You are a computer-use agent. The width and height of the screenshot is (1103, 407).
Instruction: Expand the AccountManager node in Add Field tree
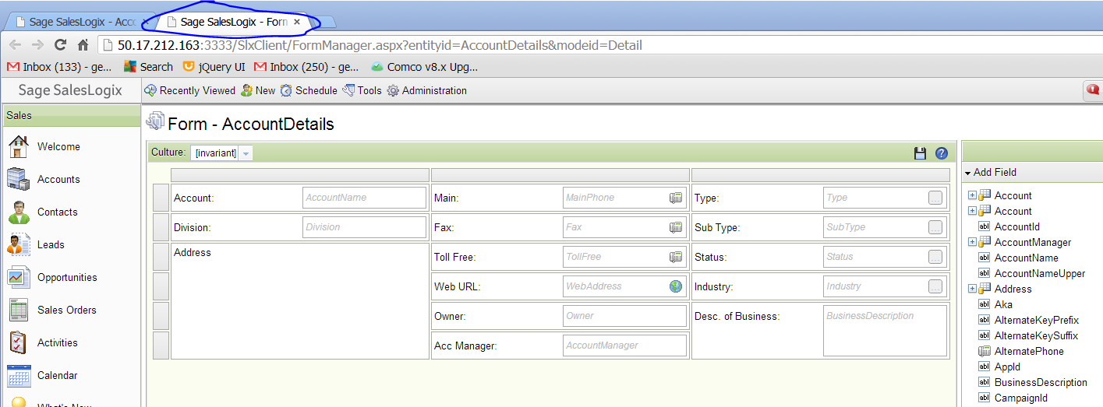point(972,242)
